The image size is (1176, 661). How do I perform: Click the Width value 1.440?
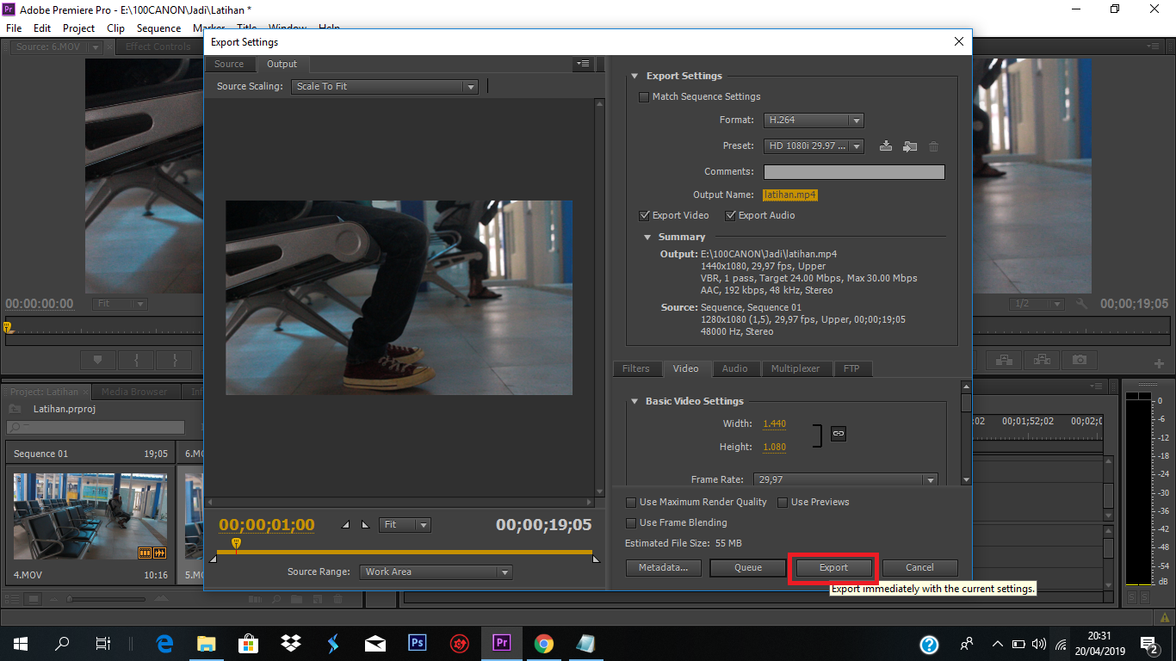[x=774, y=424]
